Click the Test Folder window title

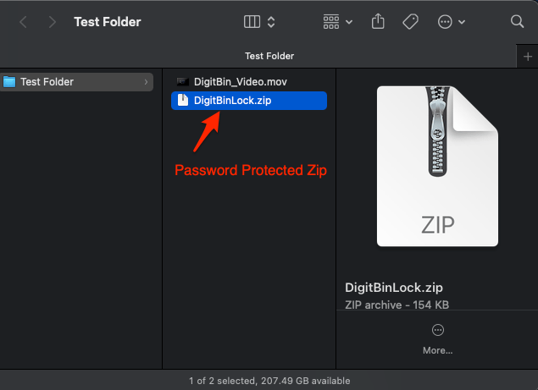(x=108, y=22)
